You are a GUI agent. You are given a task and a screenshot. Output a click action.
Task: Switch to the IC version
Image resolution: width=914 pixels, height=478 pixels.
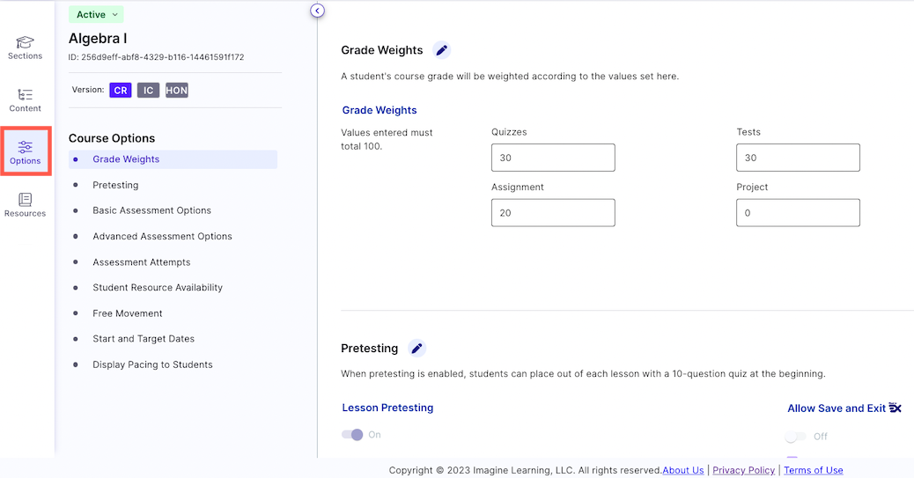(x=148, y=91)
